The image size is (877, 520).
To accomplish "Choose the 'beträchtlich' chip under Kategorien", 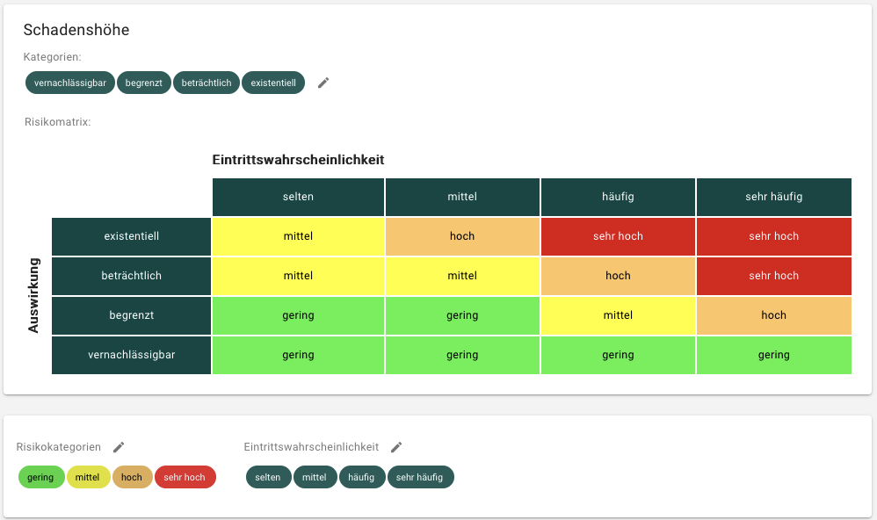I will click(207, 83).
